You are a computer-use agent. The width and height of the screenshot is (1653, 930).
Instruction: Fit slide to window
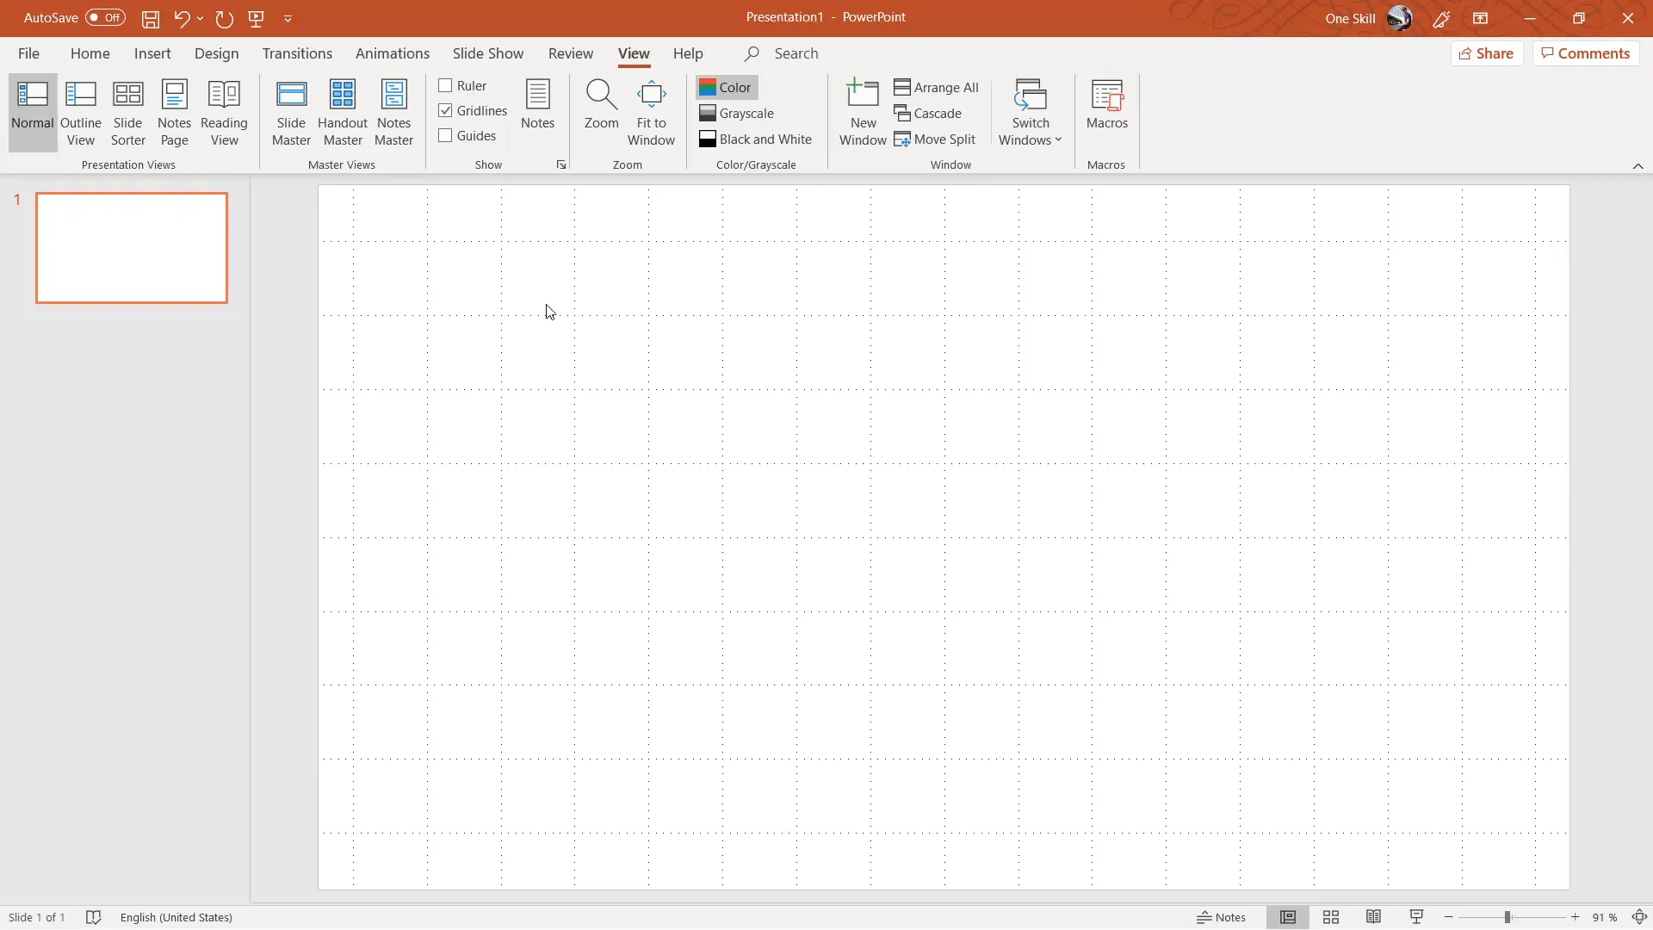tap(651, 113)
